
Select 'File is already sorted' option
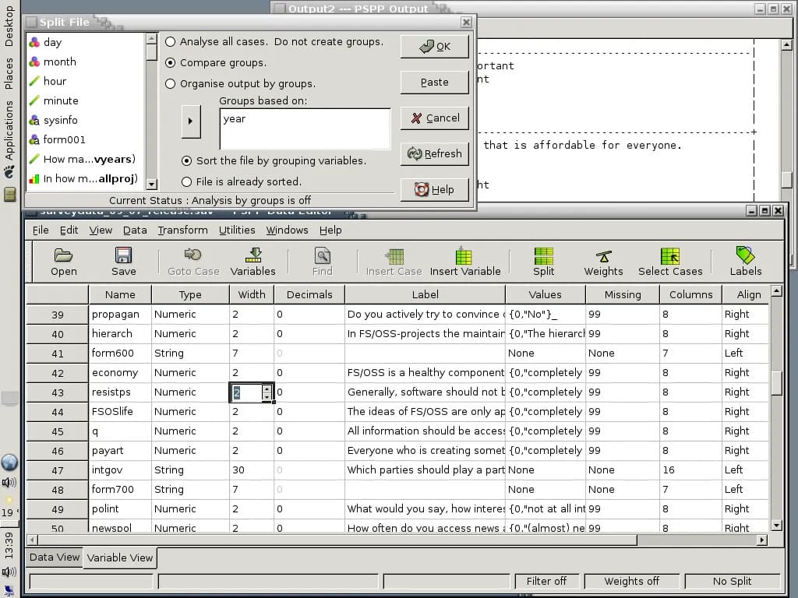[186, 181]
